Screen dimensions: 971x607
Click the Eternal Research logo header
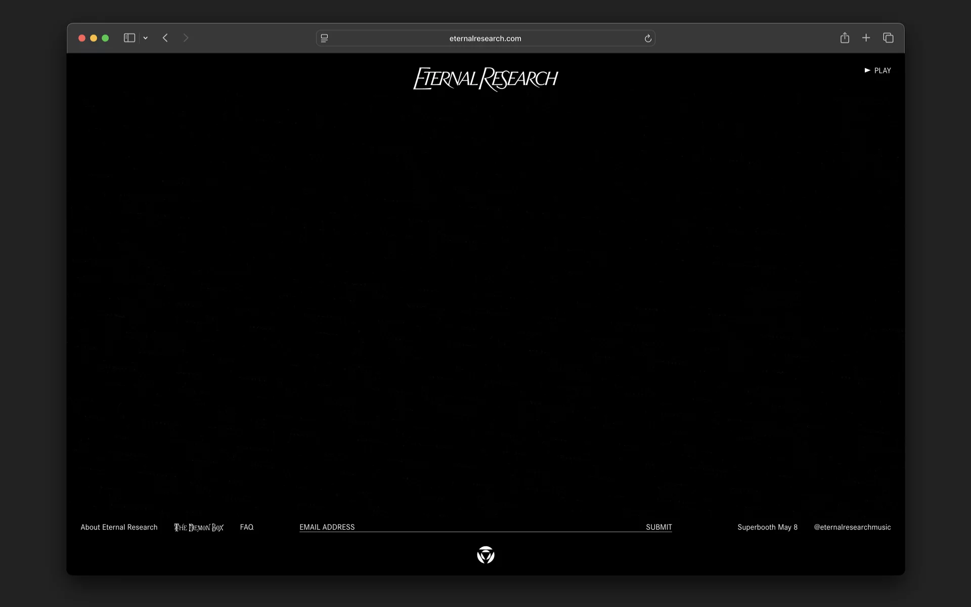[485, 79]
